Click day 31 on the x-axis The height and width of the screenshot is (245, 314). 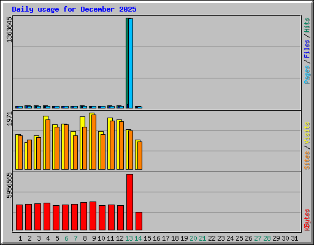coord(294,238)
